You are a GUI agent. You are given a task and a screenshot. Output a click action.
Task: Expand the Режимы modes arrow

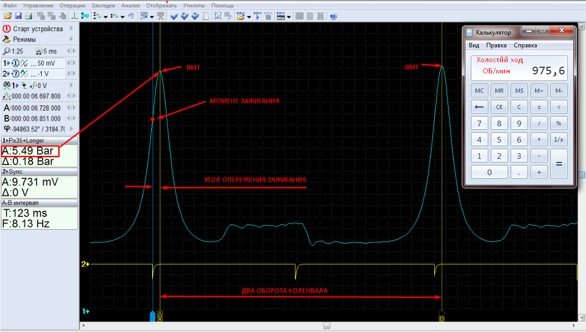[71, 39]
